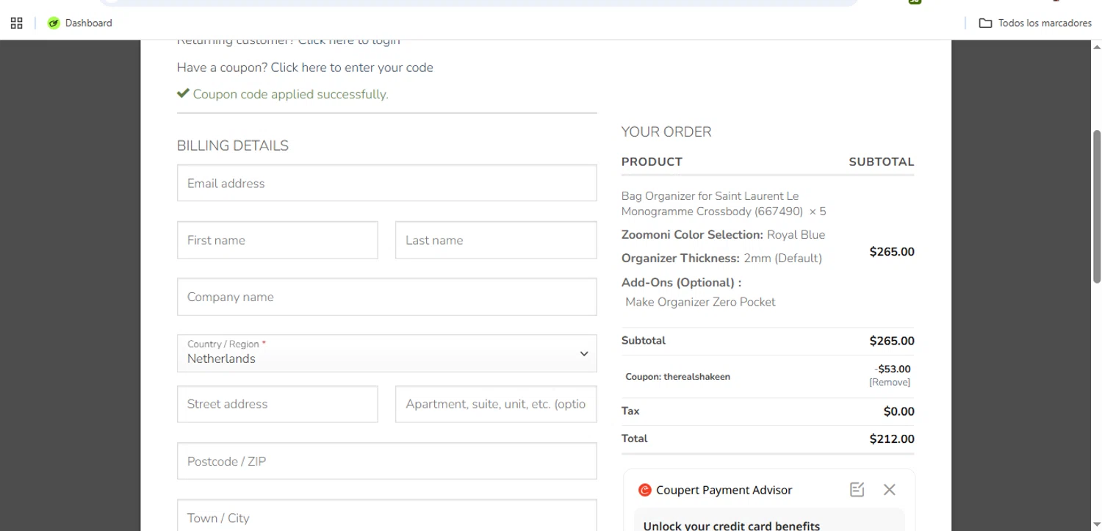Focus the First name field

pyautogui.click(x=278, y=240)
